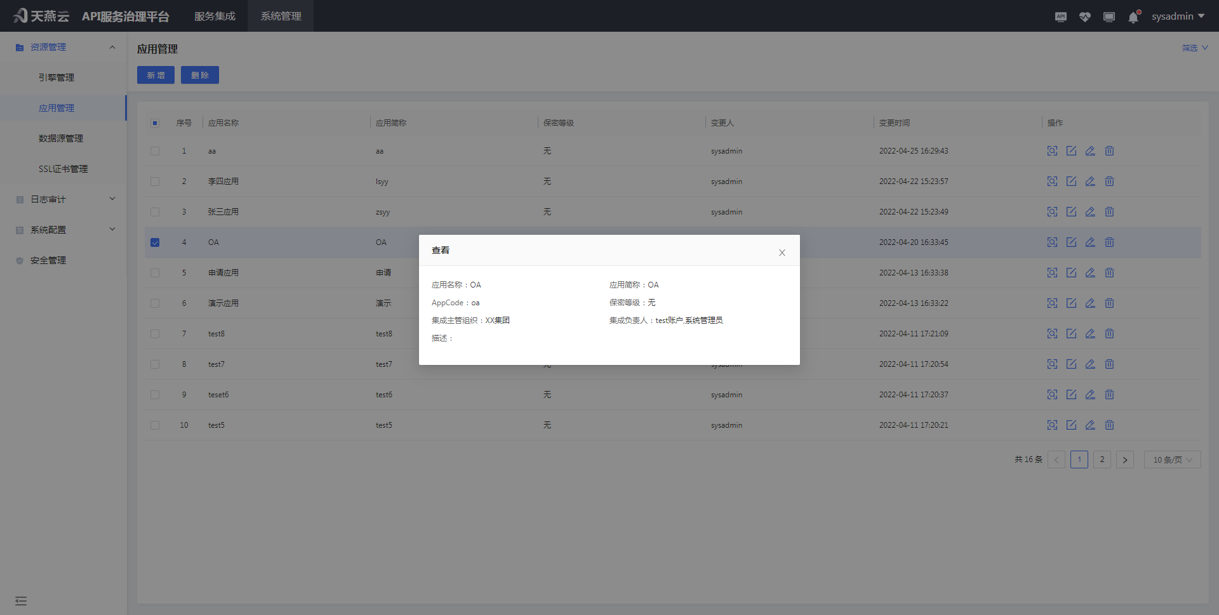This screenshot has width=1219, height=615.
Task: Open the 10 条/页 page size dropdown
Action: (1171, 460)
